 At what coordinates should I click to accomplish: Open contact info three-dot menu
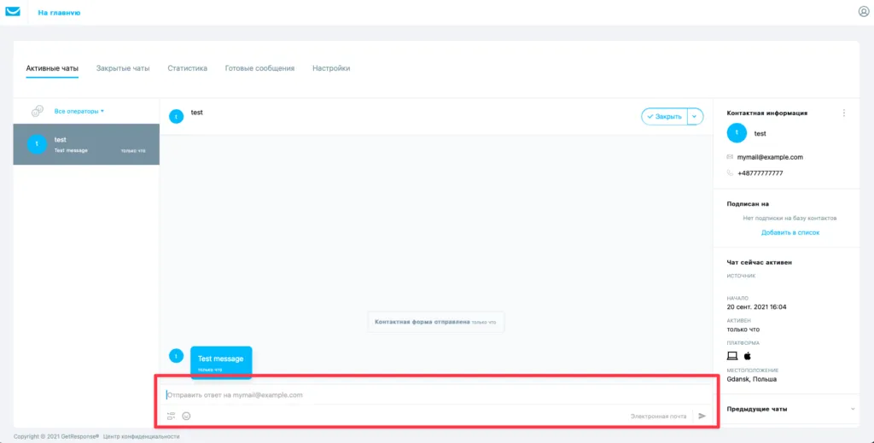(x=844, y=113)
